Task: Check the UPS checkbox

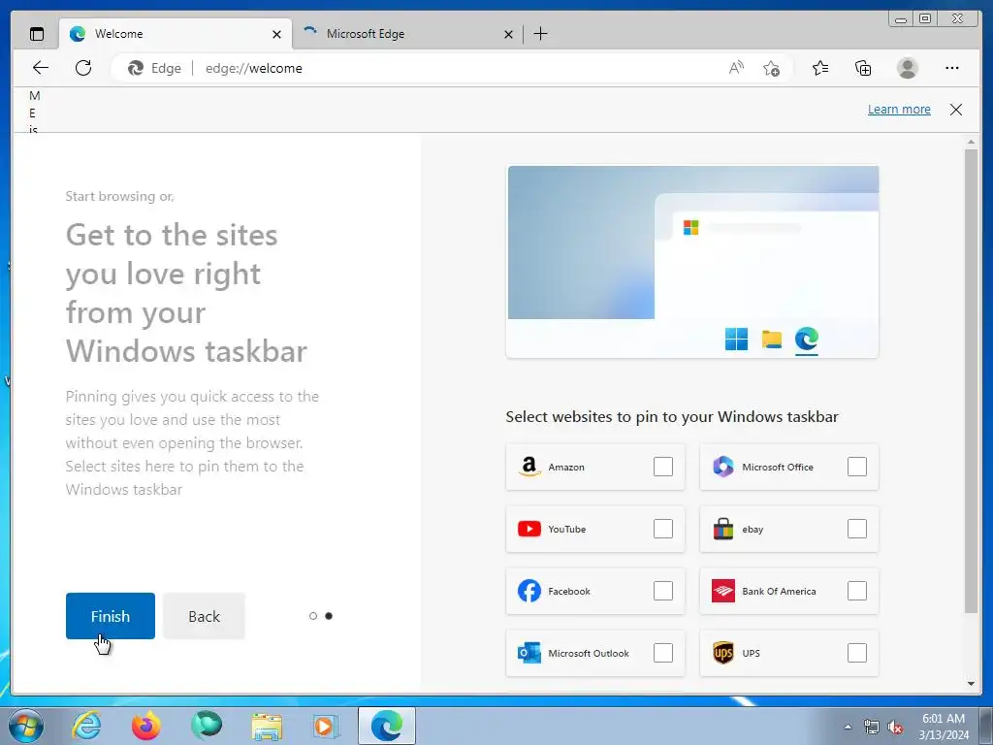Action: click(x=857, y=653)
